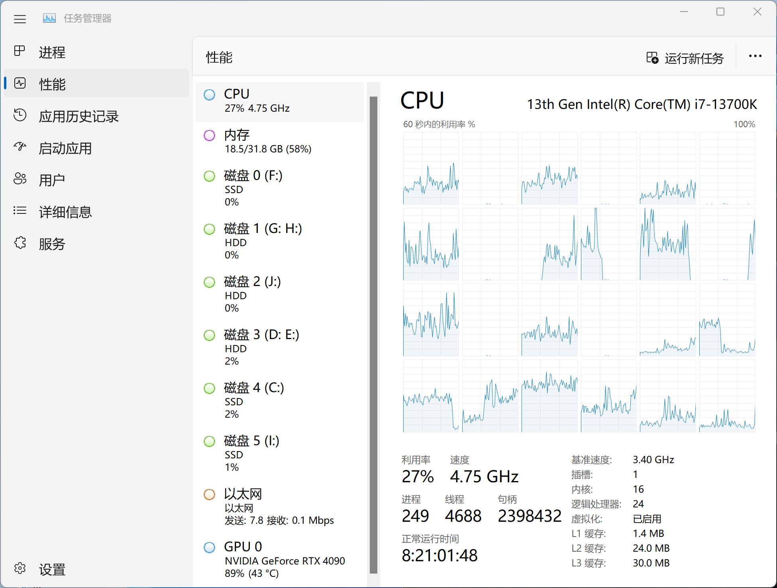Open the 详细信息 (Details) page
Viewport: 777px width, 588px height.
tap(96, 212)
